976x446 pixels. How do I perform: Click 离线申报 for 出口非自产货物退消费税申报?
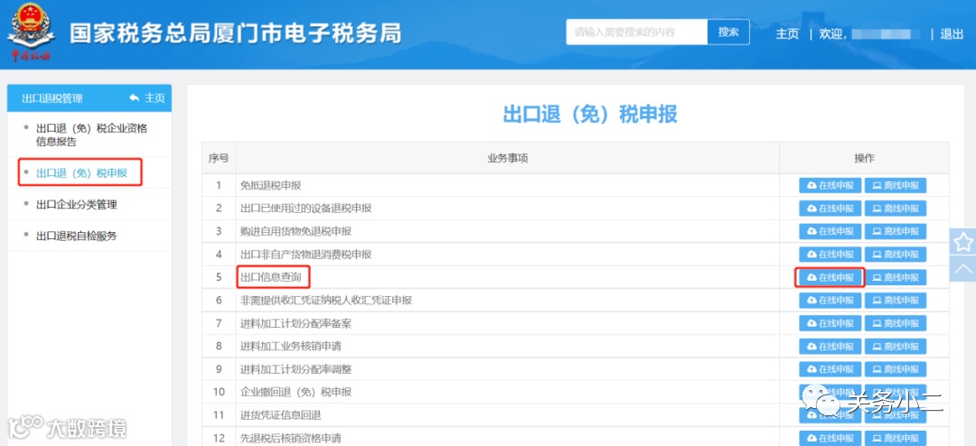[895, 255]
